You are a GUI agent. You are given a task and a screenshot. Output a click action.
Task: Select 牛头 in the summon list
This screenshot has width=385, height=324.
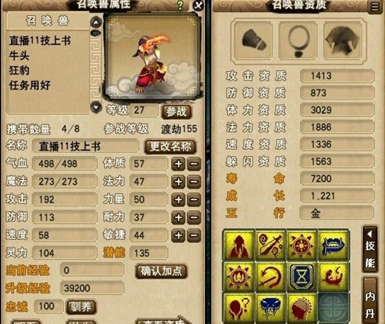coord(19,55)
